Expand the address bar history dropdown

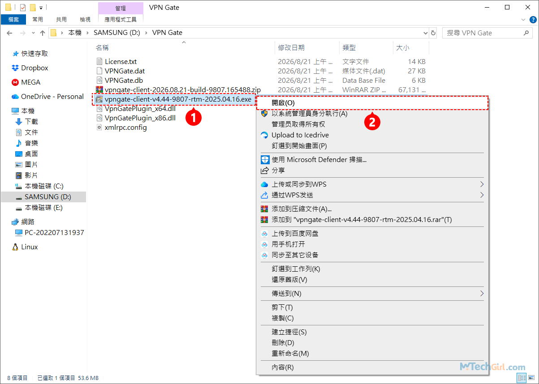coord(426,33)
